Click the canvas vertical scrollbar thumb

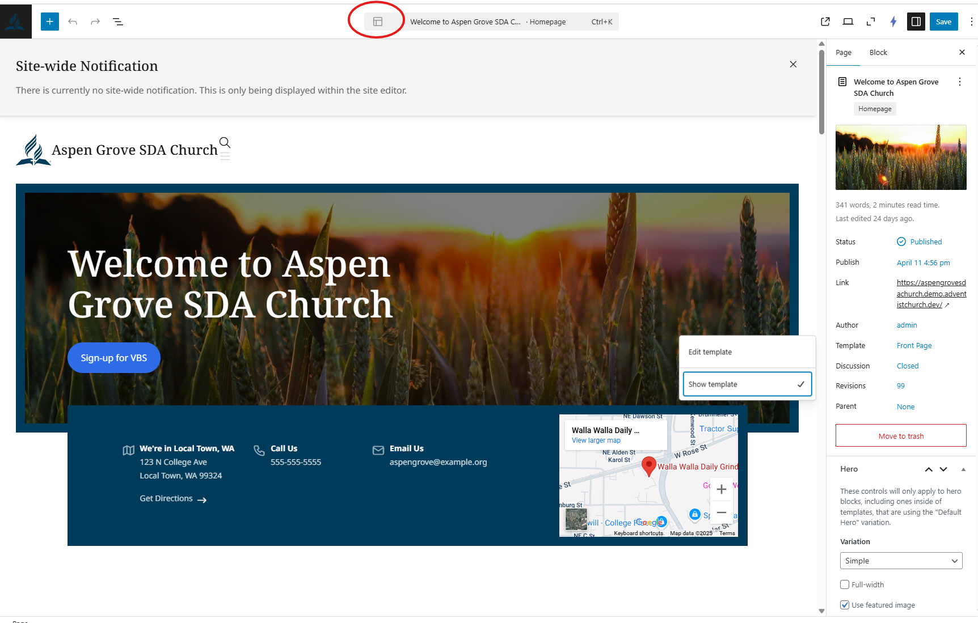point(821,92)
